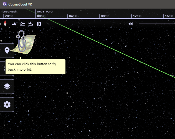This screenshot has width=175, height=139.
Task: Click the Clippy speech bubble hint
Action: 35,67
